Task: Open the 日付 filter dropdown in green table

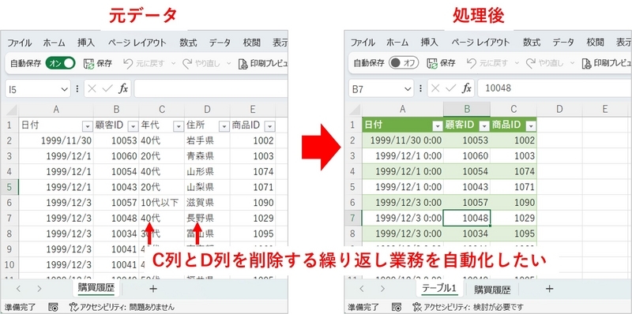Action: [437, 126]
